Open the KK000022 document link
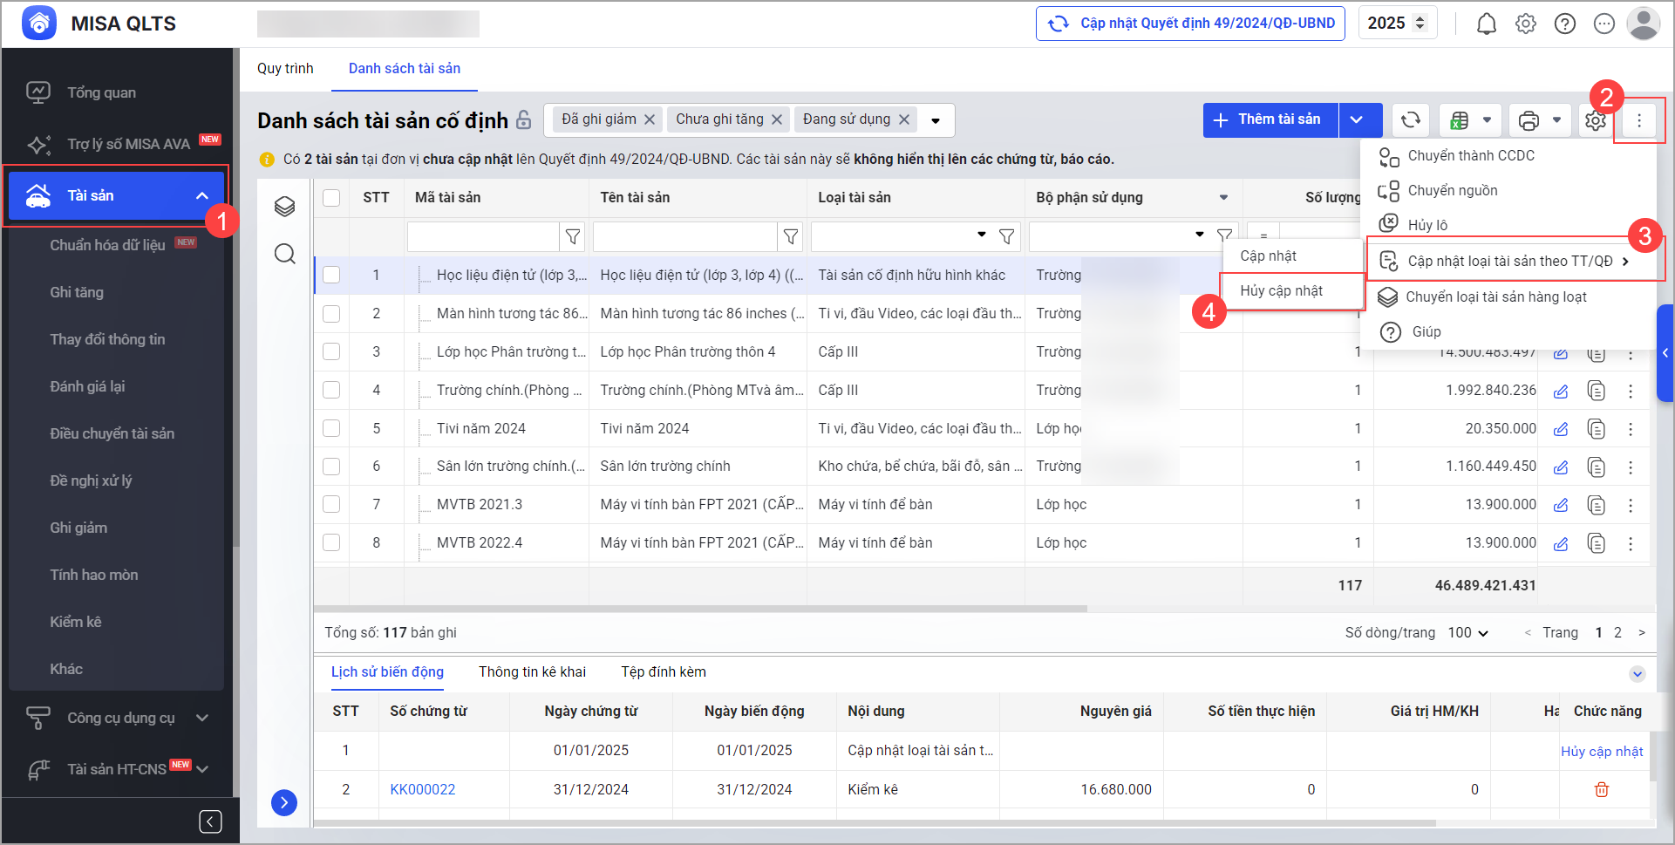The image size is (1675, 845). point(422,789)
